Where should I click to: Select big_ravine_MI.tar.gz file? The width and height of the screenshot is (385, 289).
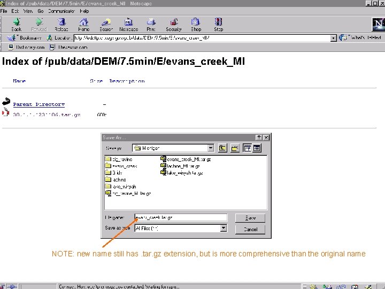tap(128, 193)
